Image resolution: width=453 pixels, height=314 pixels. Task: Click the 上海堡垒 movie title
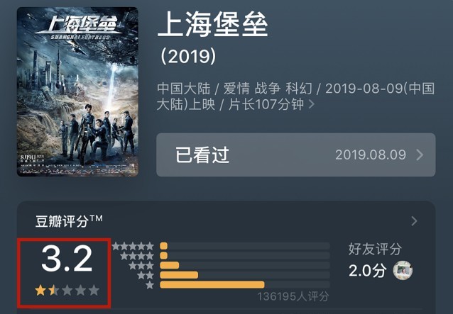click(212, 24)
